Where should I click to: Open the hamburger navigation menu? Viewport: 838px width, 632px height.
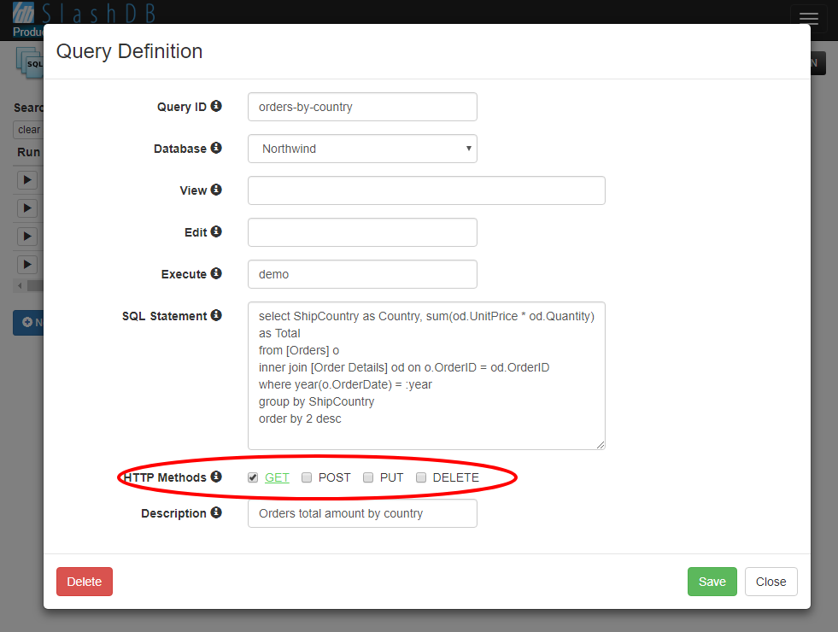pos(809,19)
